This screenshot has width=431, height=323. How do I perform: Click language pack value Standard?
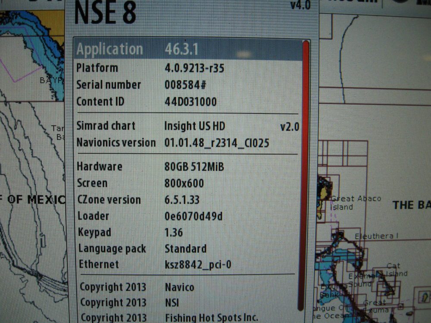click(x=185, y=248)
